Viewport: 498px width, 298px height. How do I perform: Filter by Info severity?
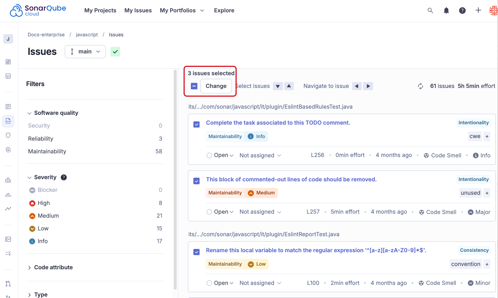96,241
